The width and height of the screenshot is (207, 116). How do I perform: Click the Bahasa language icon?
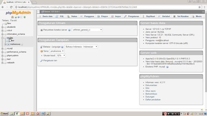click(x=41, y=47)
